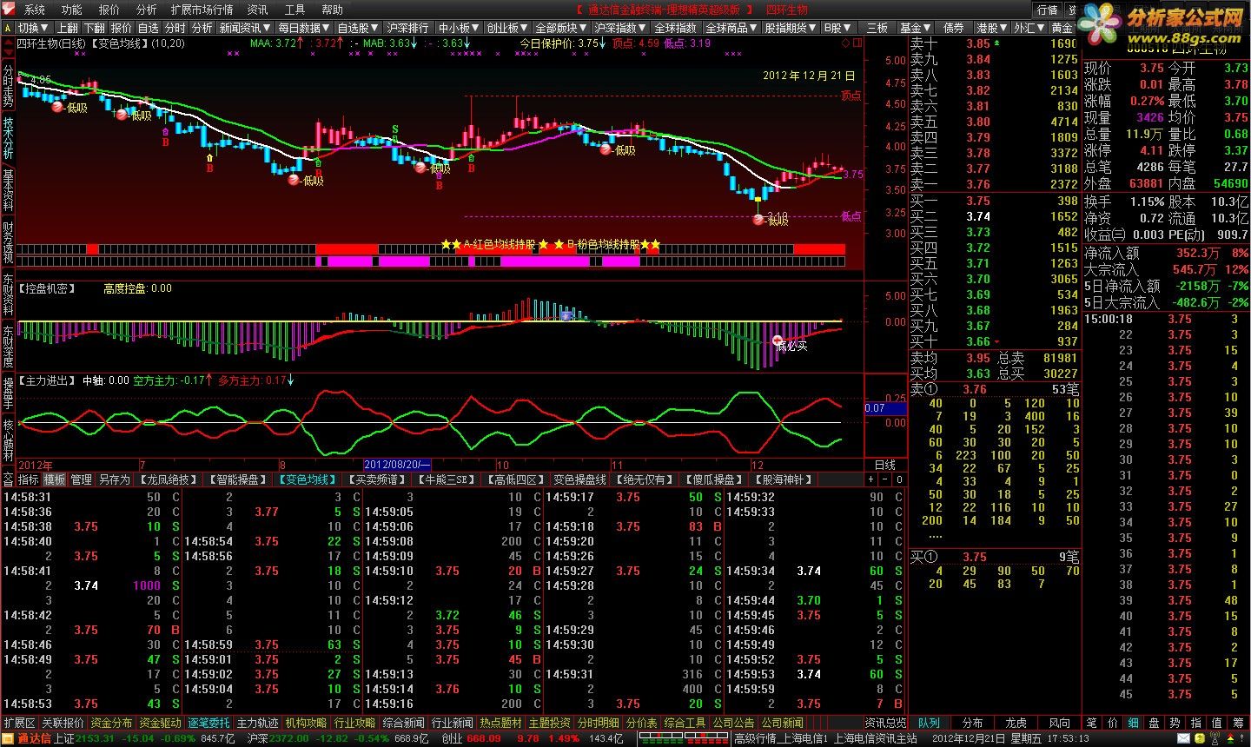Expand the 新闻资讯 dropdown
The image size is (1251, 747).
(245, 28)
